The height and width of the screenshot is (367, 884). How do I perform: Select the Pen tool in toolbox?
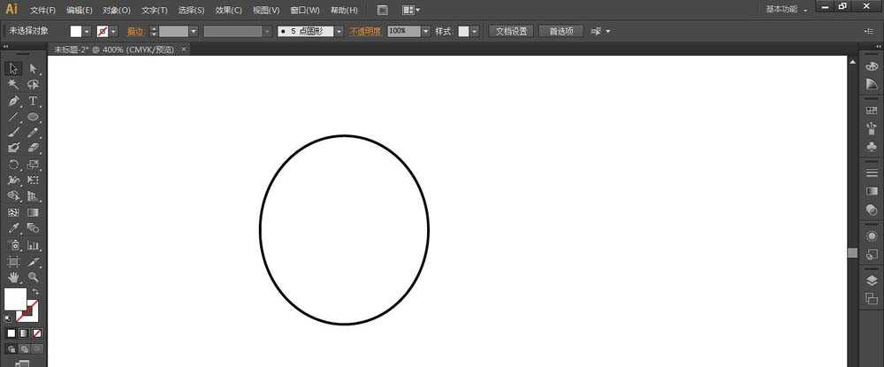13,101
